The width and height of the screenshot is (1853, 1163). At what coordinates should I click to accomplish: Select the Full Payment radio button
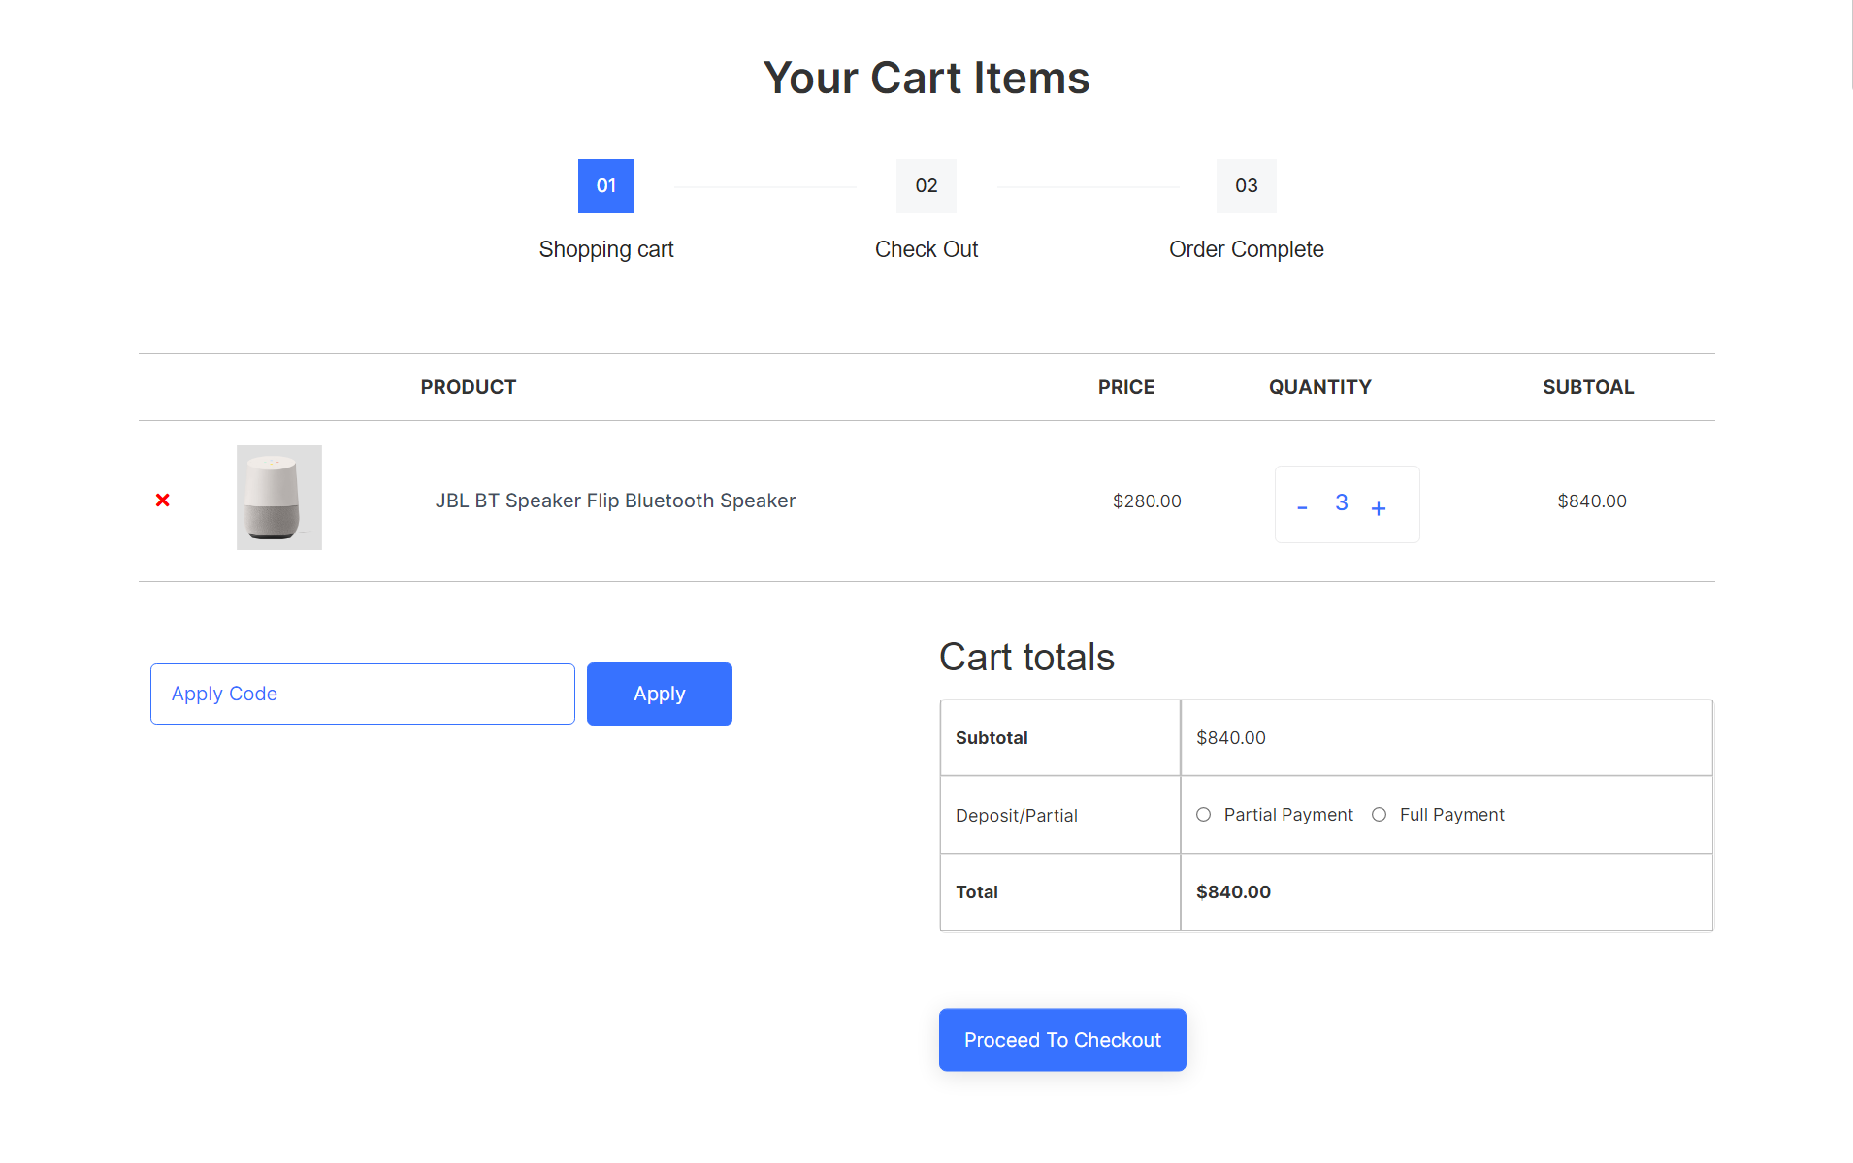click(1379, 815)
